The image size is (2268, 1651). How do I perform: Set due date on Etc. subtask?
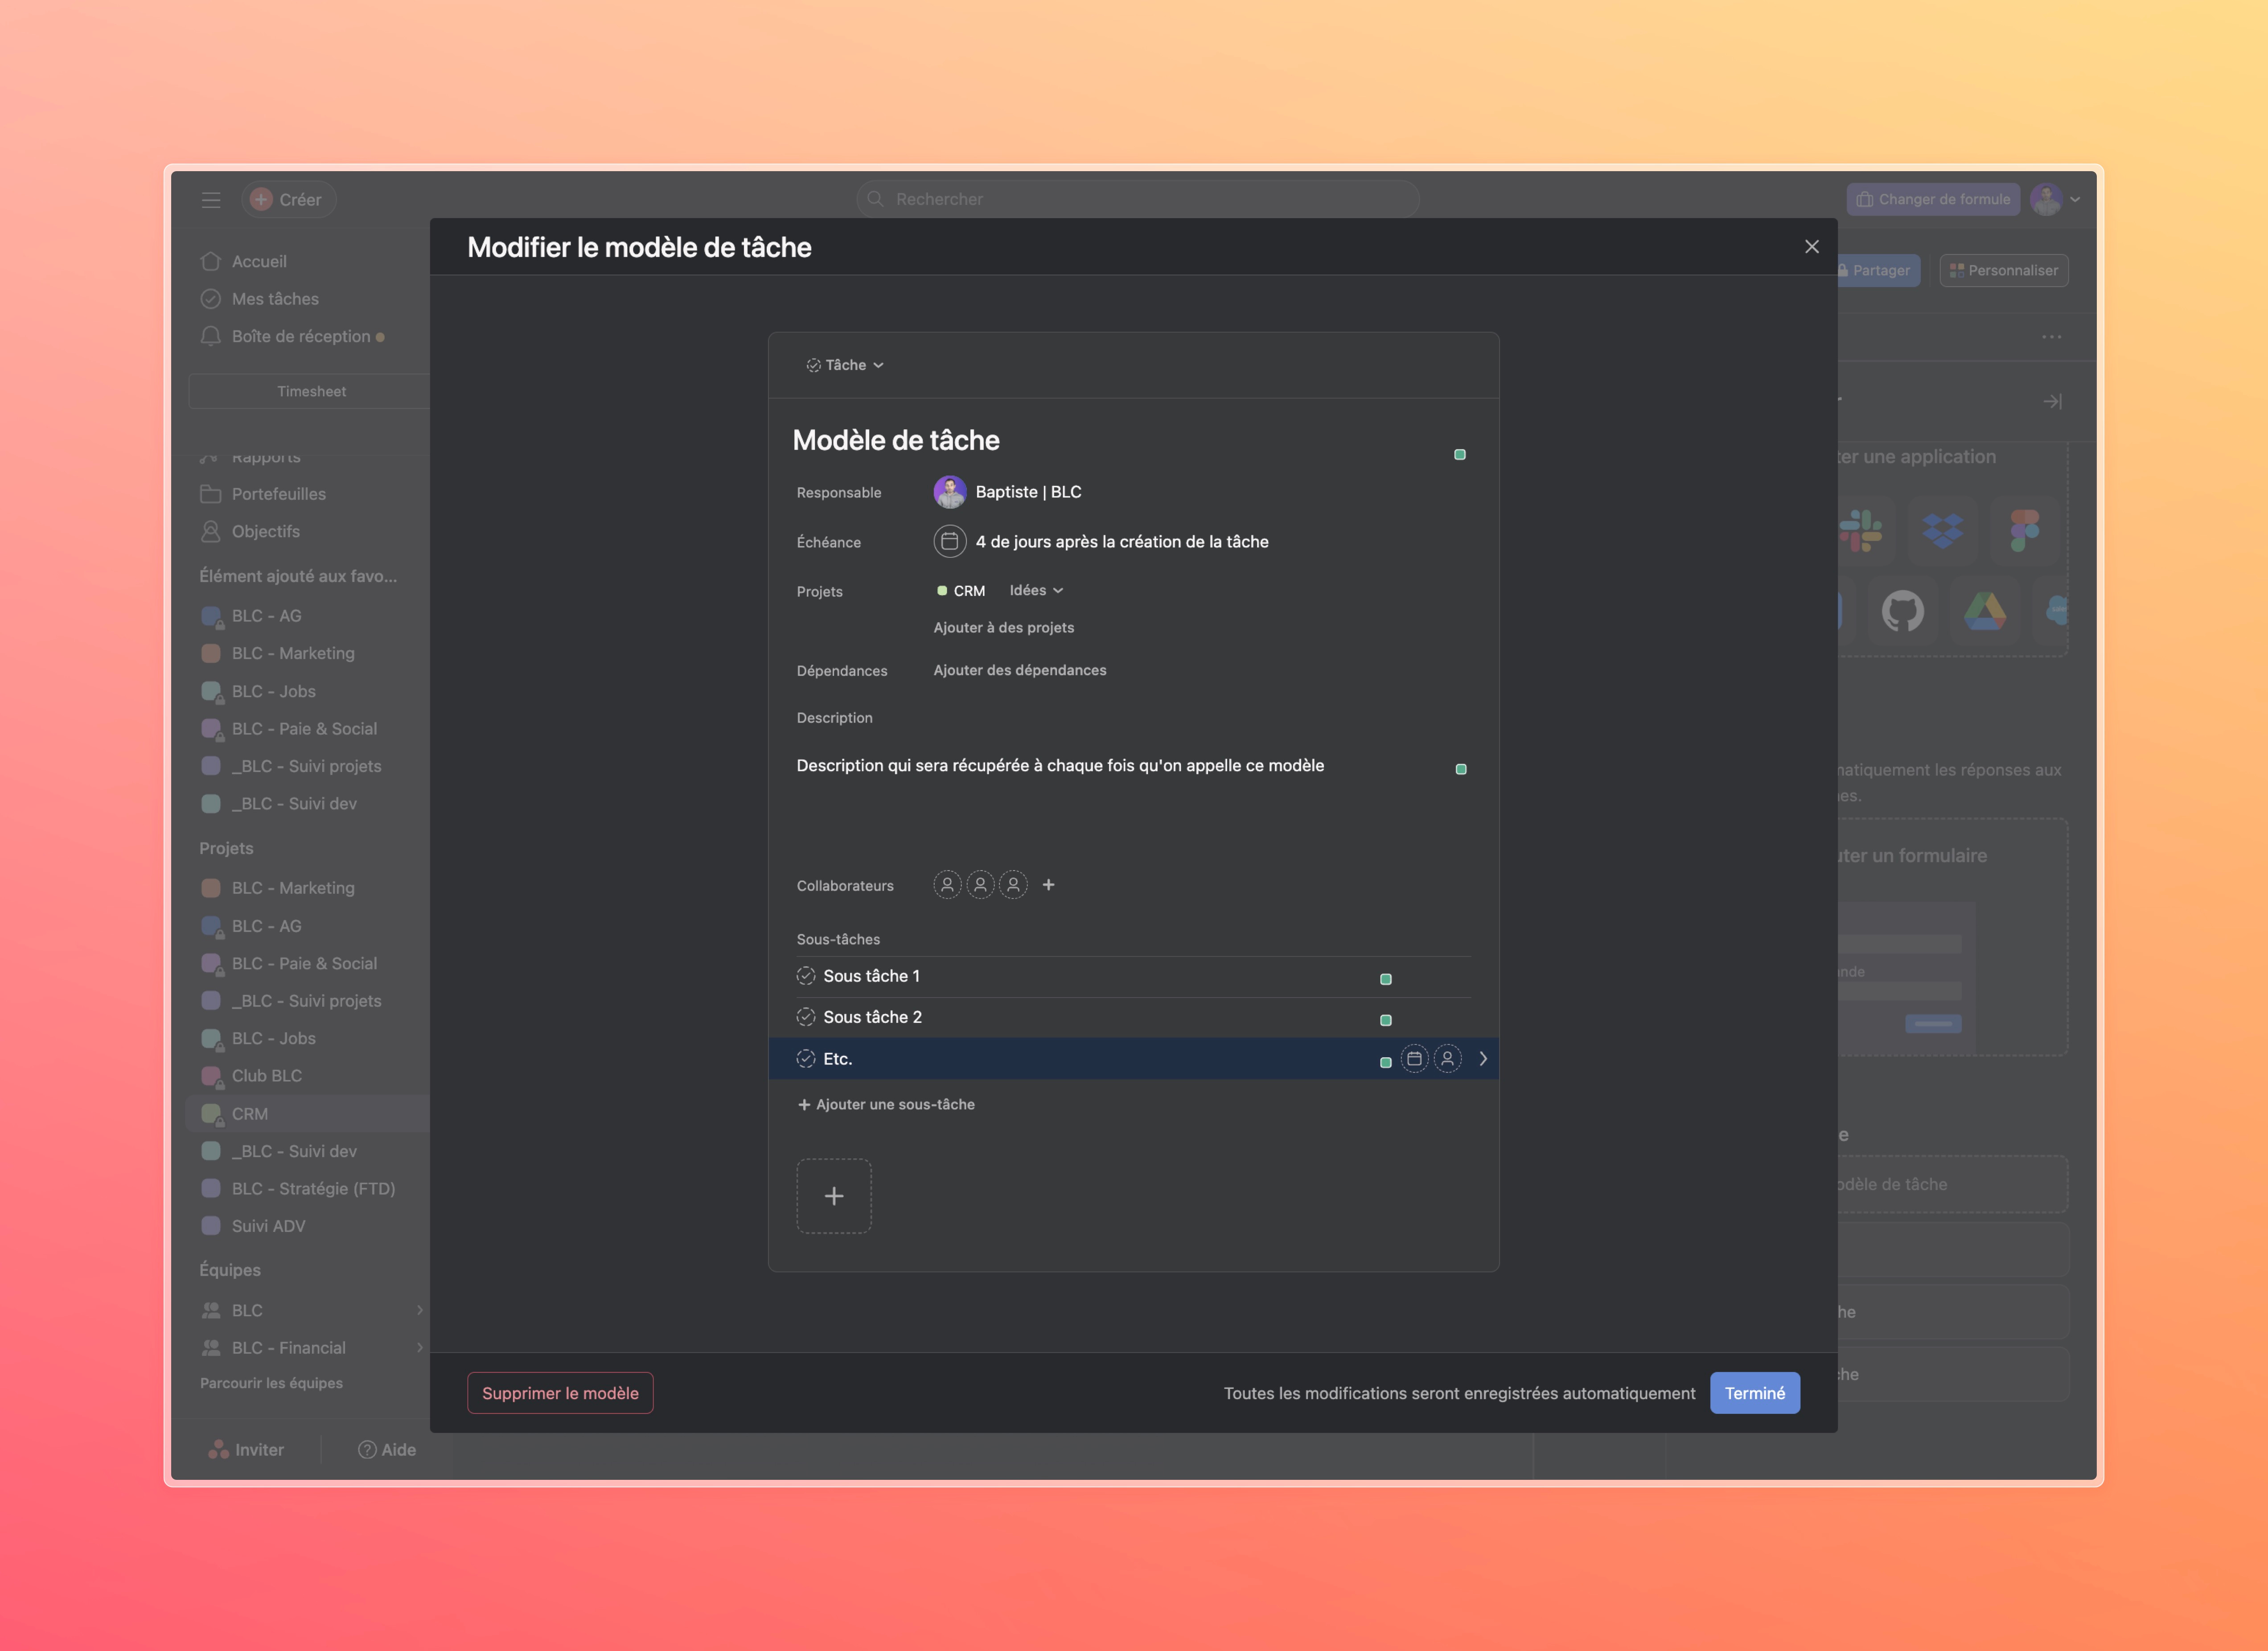(1414, 1059)
